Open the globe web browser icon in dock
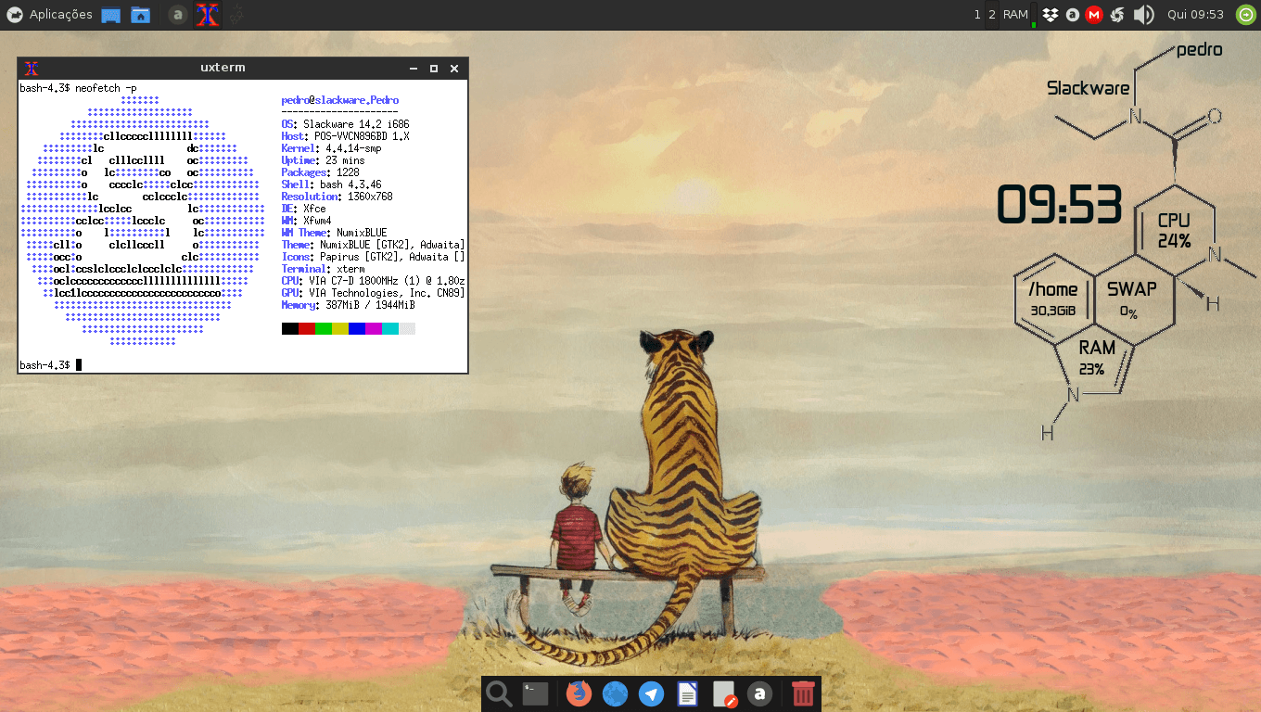Viewport: 1261px width, 712px height. pyautogui.click(x=615, y=693)
